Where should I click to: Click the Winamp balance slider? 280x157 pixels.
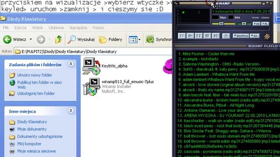pyautogui.click(x=244, y=24)
